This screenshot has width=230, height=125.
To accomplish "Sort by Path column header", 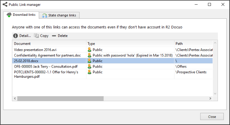I will [x=193, y=44].
